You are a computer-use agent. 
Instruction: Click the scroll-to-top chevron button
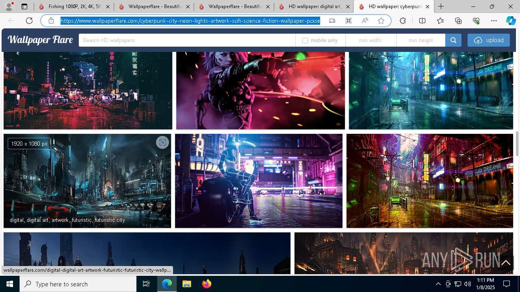click(506, 263)
